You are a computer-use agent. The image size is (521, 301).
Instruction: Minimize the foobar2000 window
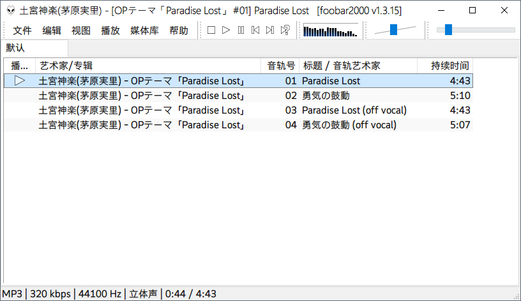pos(441,11)
